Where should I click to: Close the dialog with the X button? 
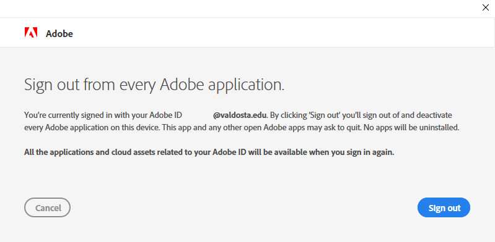(485, 7)
